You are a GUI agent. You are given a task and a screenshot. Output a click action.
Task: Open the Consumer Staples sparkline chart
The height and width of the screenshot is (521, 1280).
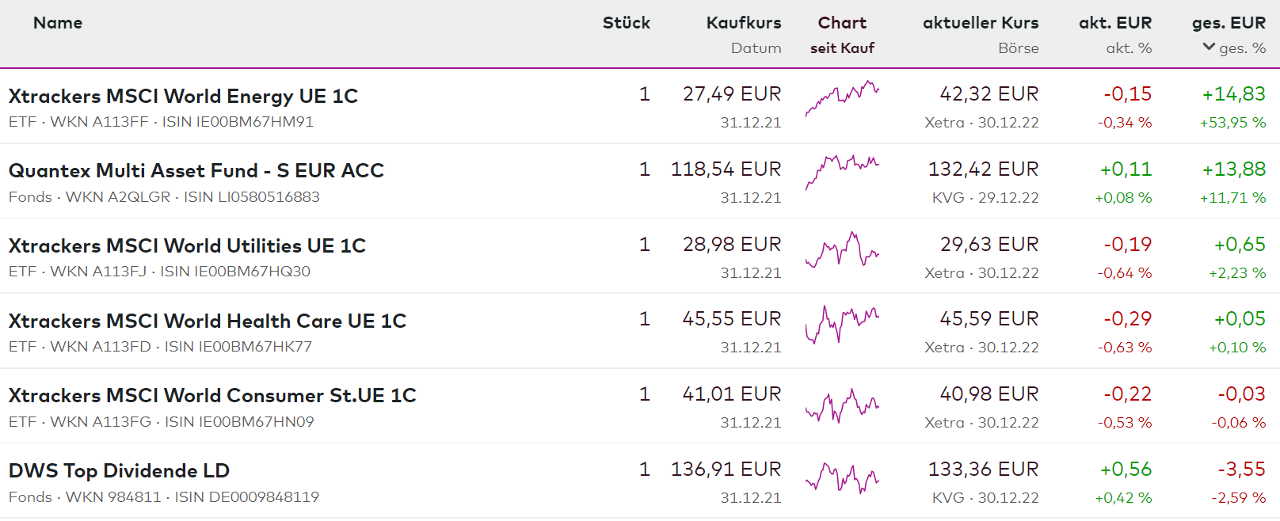[842, 405]
